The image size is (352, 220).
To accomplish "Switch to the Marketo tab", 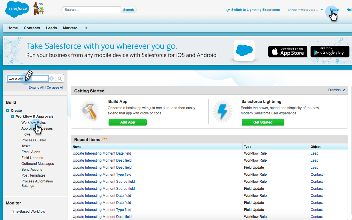I will [70, 28].
